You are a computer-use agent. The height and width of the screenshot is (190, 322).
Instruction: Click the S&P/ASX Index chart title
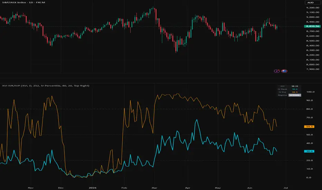pos(23,2)
